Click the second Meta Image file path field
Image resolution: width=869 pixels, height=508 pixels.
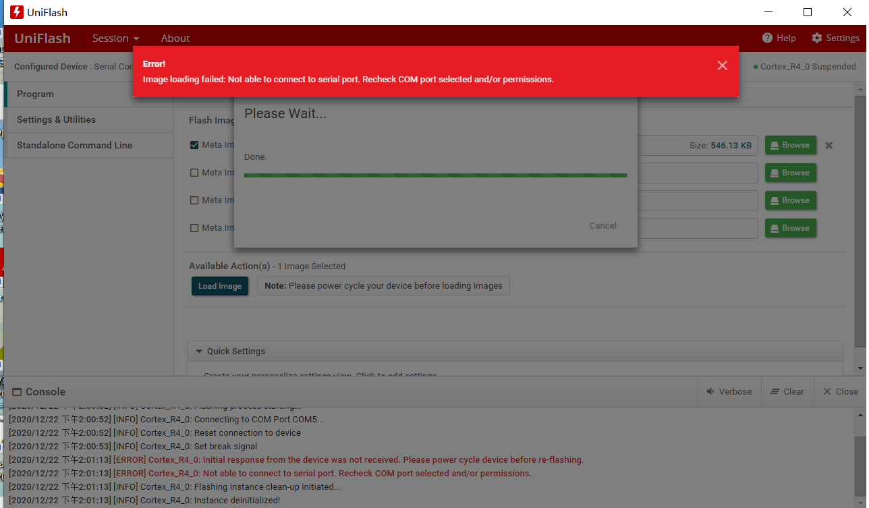(x=698, y=173)
